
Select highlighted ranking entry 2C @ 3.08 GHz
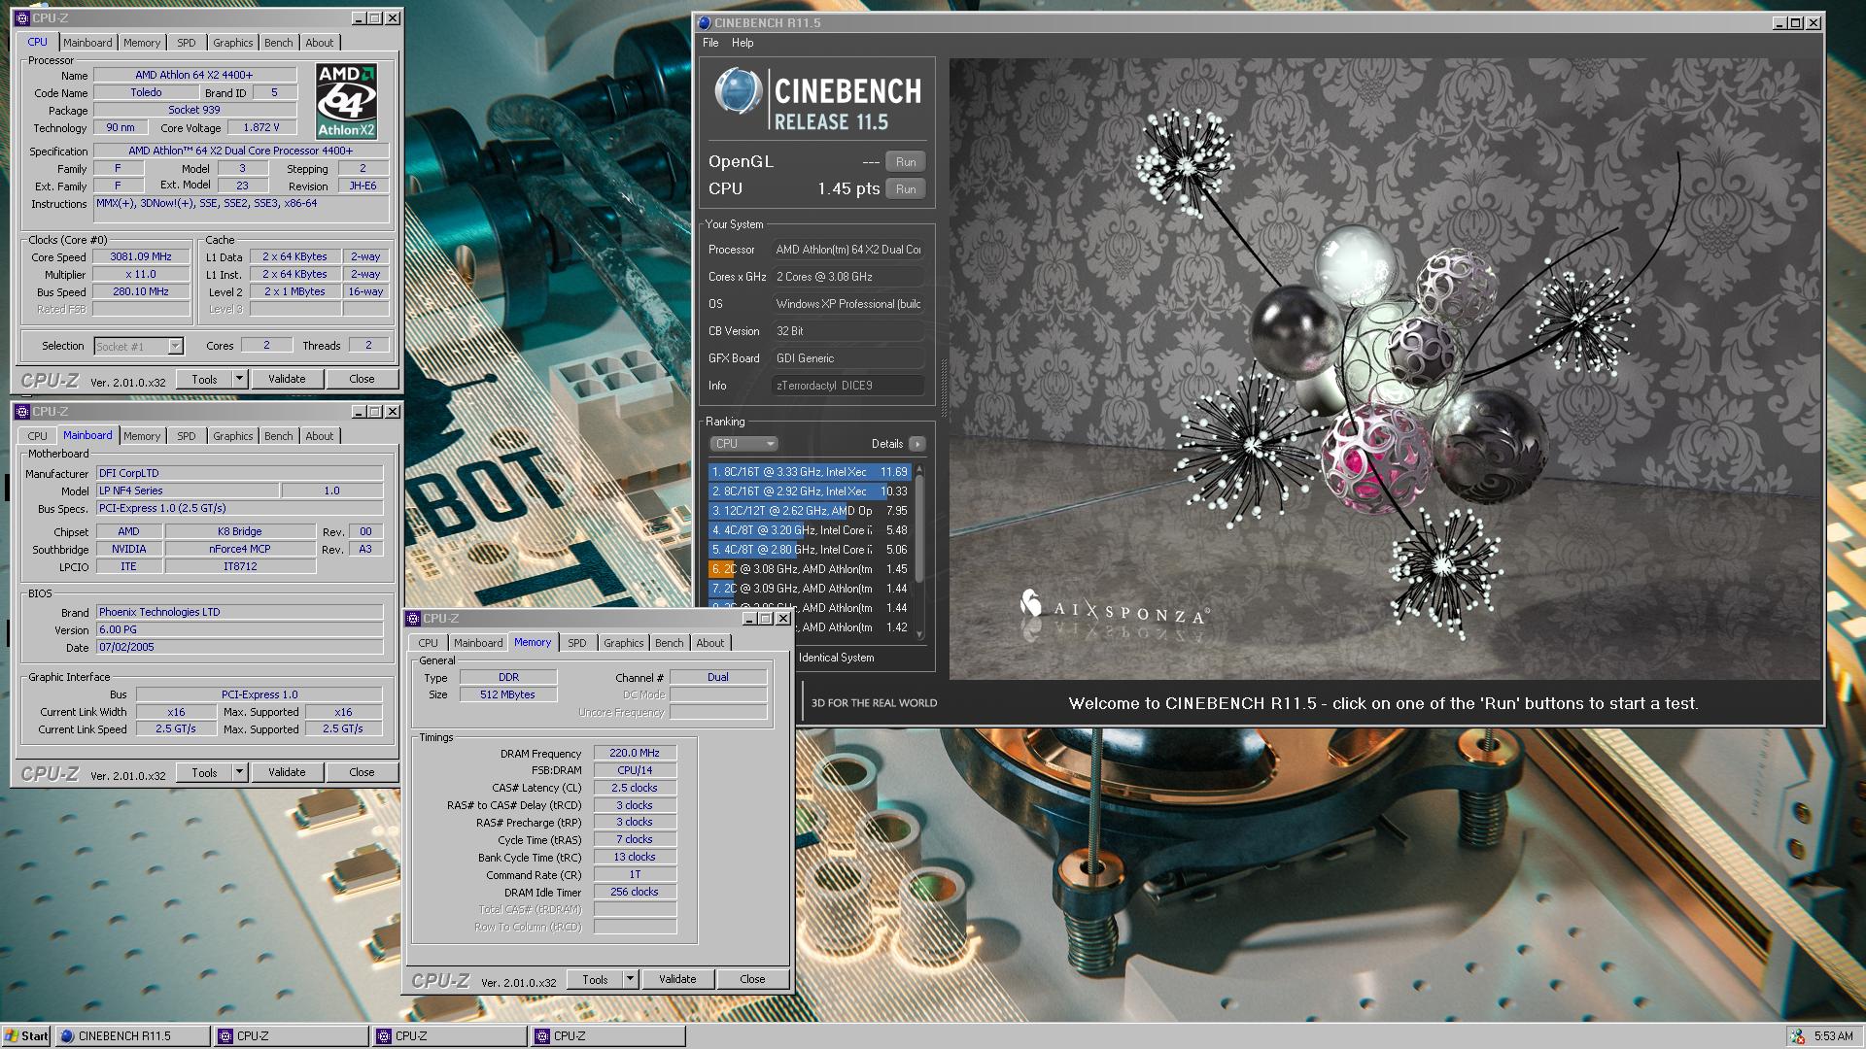click(810, 569)
